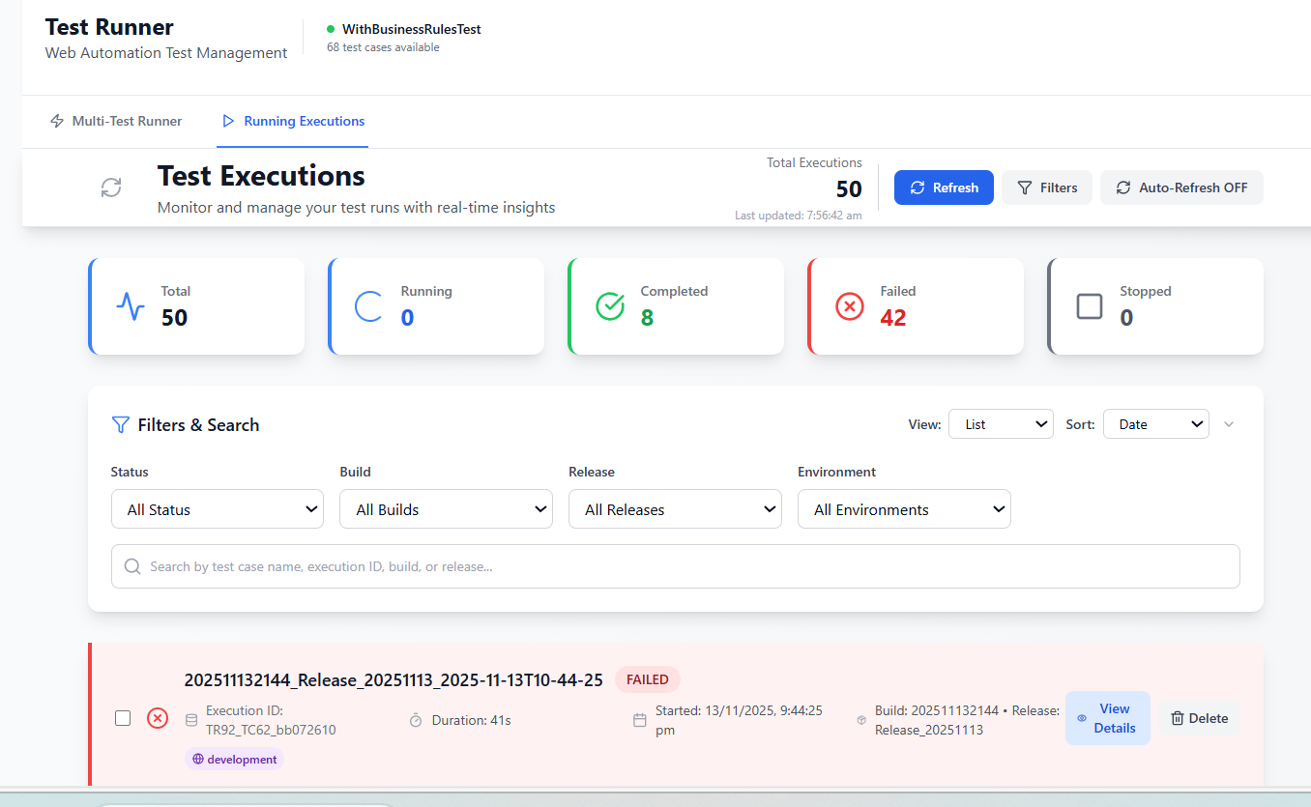This screenshot has height=807, width=1311.
Task: Expand the All Environments dropdown
Action: [904, 509]
